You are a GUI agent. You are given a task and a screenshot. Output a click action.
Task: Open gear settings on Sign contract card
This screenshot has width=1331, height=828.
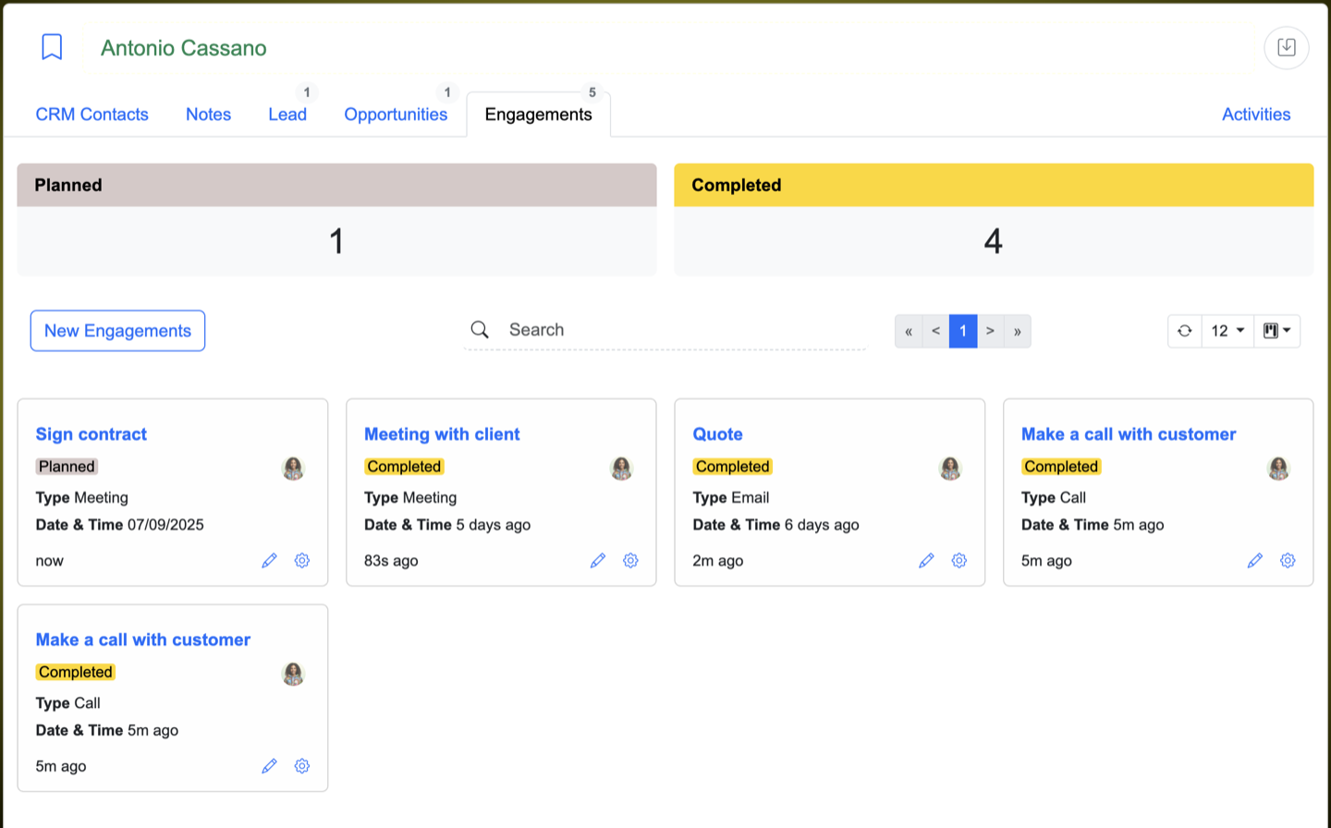(302, 561)
